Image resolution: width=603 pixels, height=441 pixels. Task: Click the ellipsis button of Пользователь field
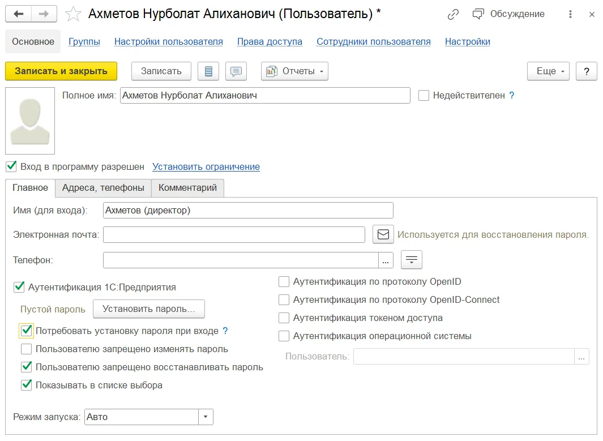click(x=581, y=357)
